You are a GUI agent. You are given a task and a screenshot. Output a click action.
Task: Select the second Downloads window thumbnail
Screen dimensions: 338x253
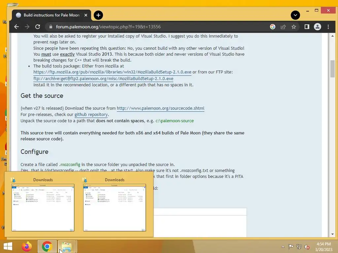115,208
